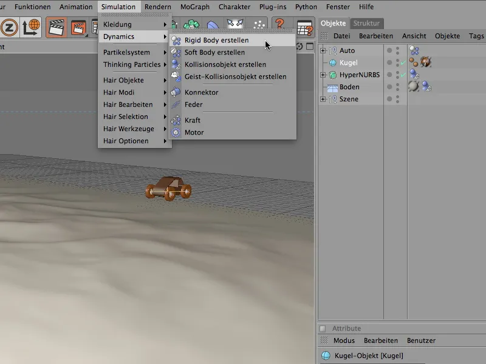Screen dimensions: 486x364
Task: Click Modus in the Attribute manager
Action: [344, 340]
